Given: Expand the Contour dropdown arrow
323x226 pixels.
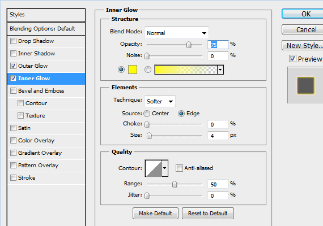Looking at the screenshot, I should [x=165, y=168].
